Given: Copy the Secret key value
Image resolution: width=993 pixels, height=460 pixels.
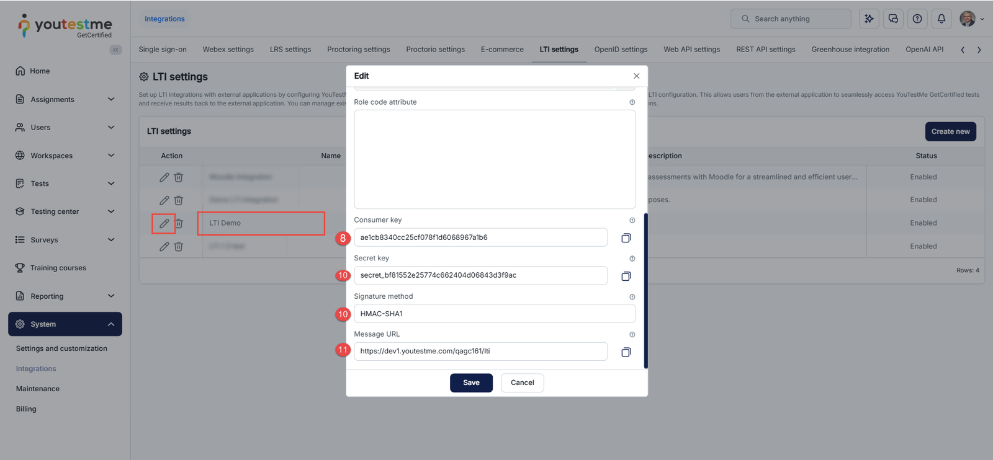Looking at the screenshot, I should click(x=626, y=276).
